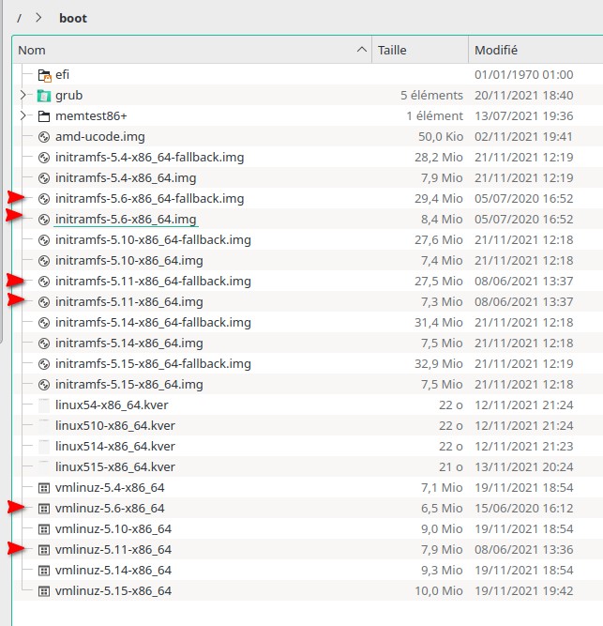Click icon of initramfs-5.14-x86_64.img
This screenshot has width=603, height=626.
coord(44,344)
